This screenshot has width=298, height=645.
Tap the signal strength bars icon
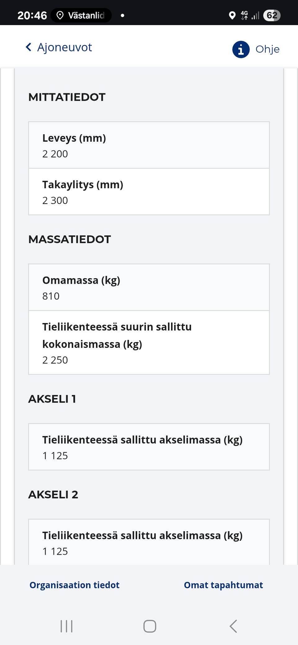pos(255,15)
